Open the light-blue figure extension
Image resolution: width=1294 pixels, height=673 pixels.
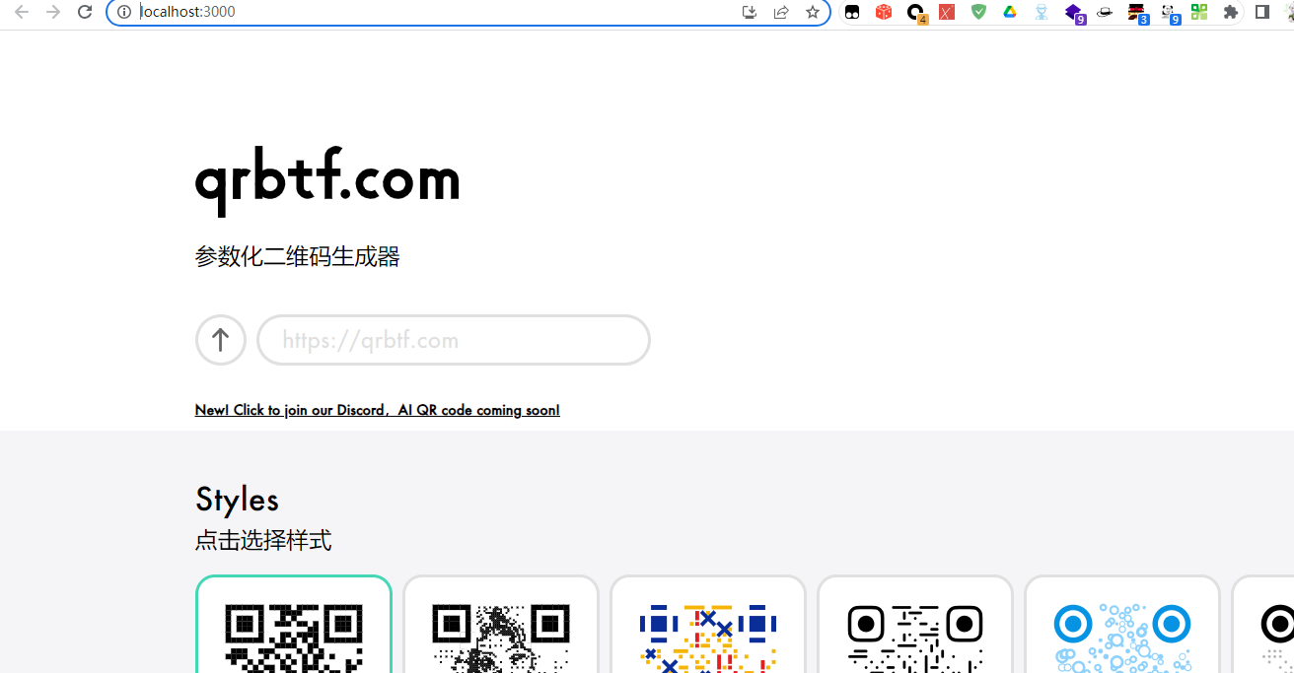click(x=1042, y=12)
